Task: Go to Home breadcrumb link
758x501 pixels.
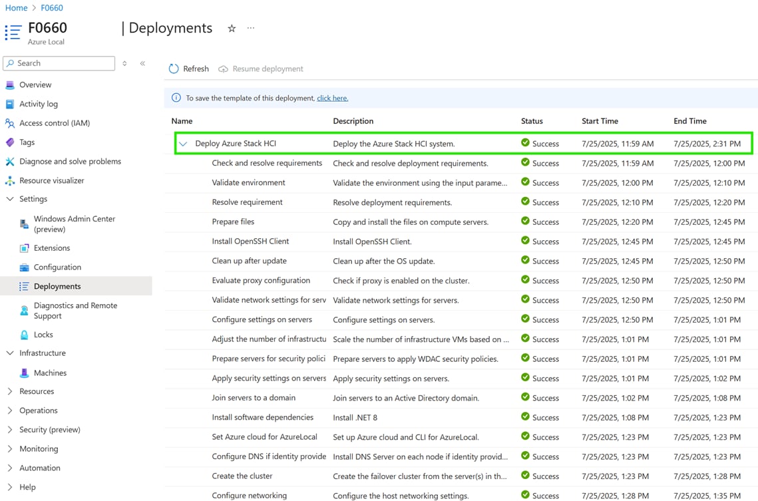Action: click(16, 8)
